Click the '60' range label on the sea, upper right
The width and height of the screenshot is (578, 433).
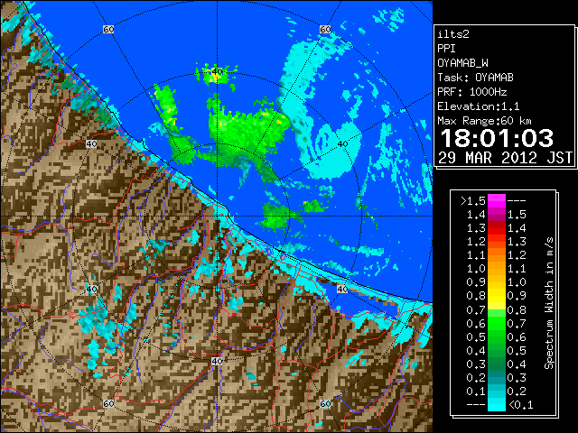[325, 29]
